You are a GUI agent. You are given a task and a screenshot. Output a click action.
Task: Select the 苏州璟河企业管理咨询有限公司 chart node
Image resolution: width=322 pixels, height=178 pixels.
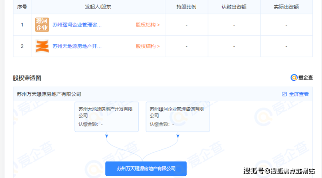(x=178, y=116)
